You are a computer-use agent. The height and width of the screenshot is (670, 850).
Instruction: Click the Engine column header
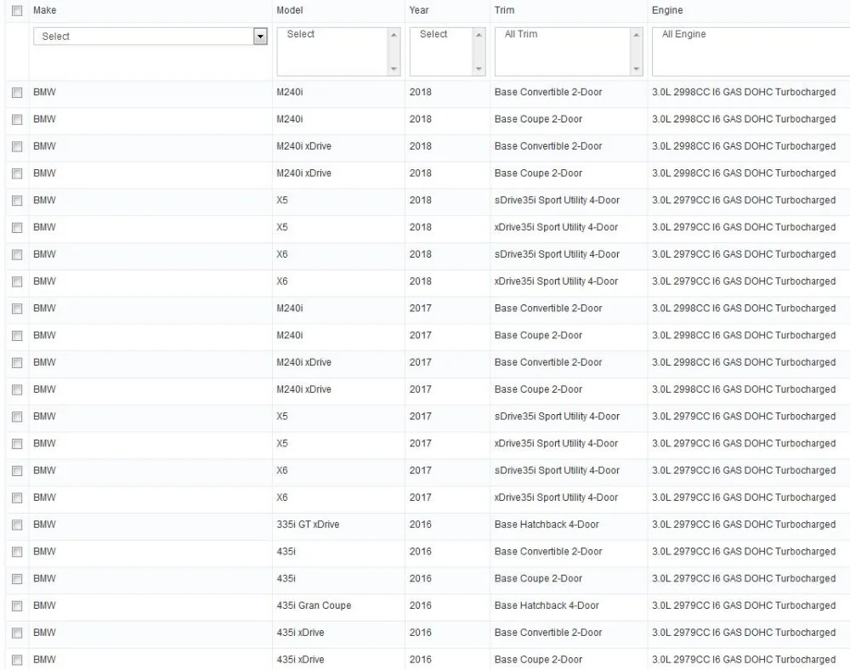667,10
